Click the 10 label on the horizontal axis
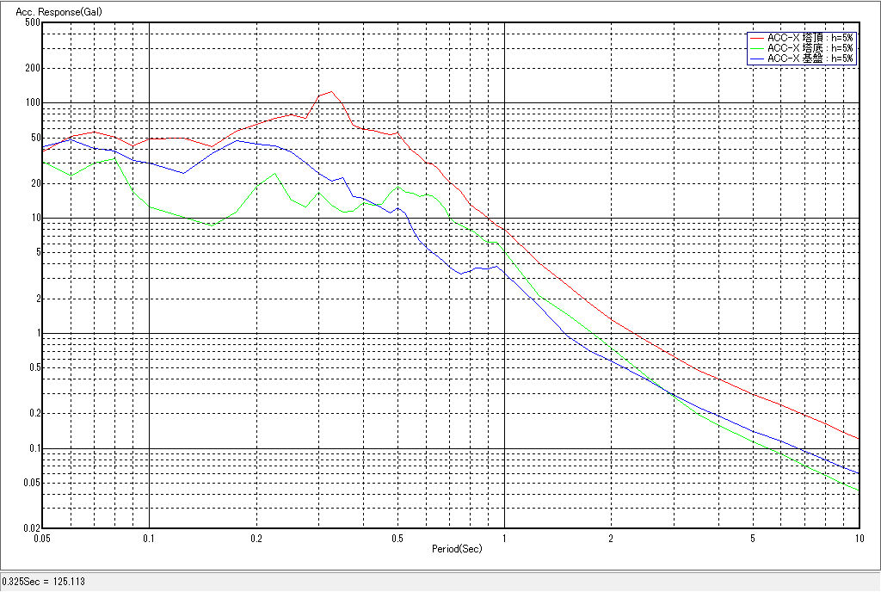This screenshot has width=881, height=592. tap(858, 538)
